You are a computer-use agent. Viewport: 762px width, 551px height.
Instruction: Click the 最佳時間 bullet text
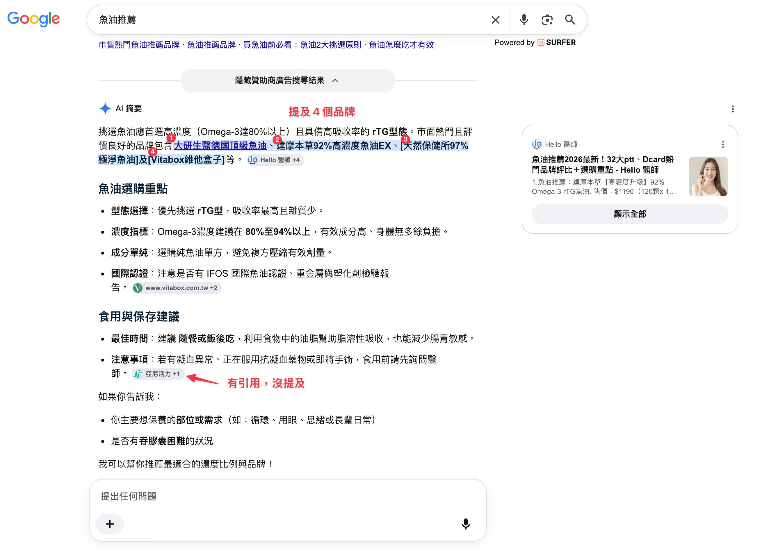point(293,339)
